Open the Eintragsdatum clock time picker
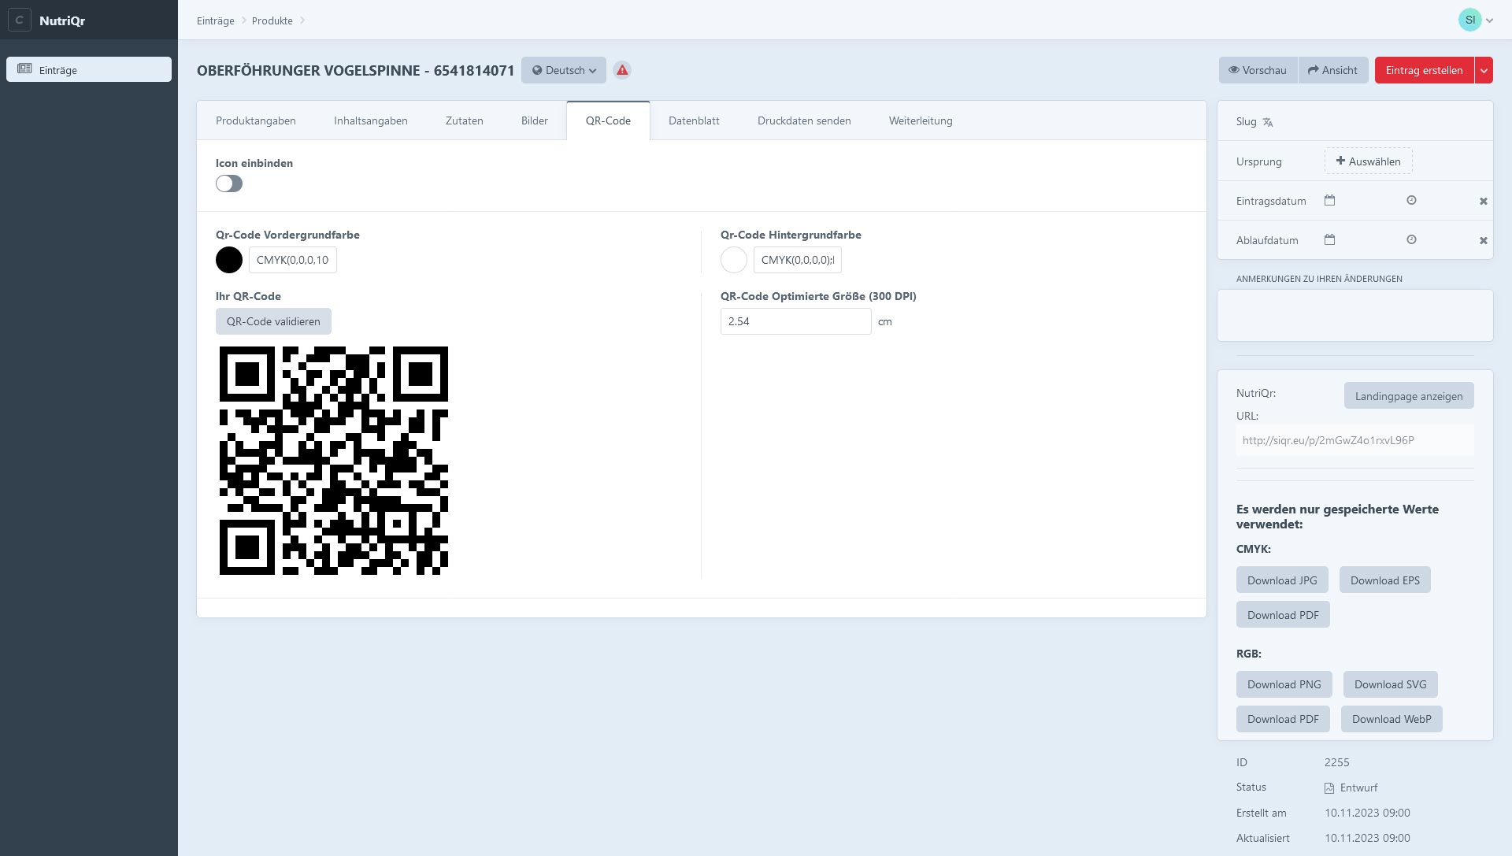This screenshot has height=856, width=1512. click(1411, 201)
